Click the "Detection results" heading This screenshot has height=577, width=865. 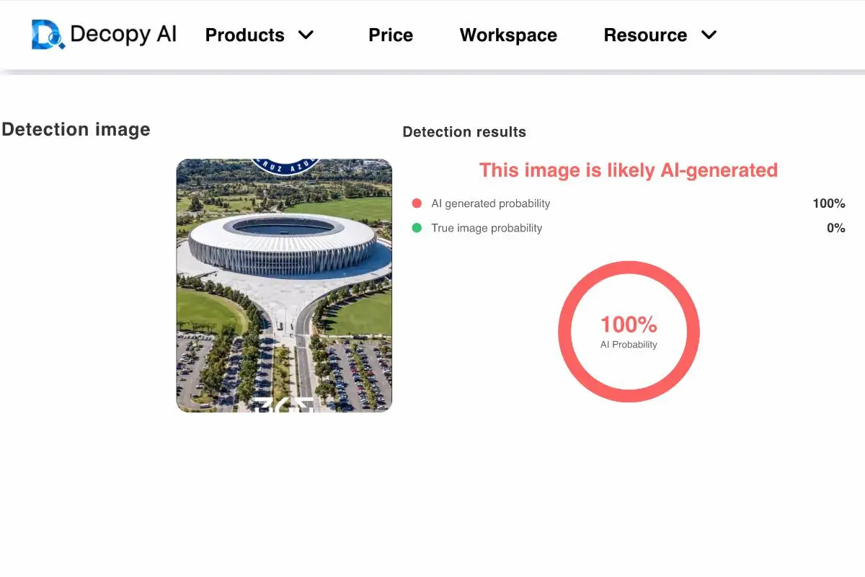coord(464,132)
